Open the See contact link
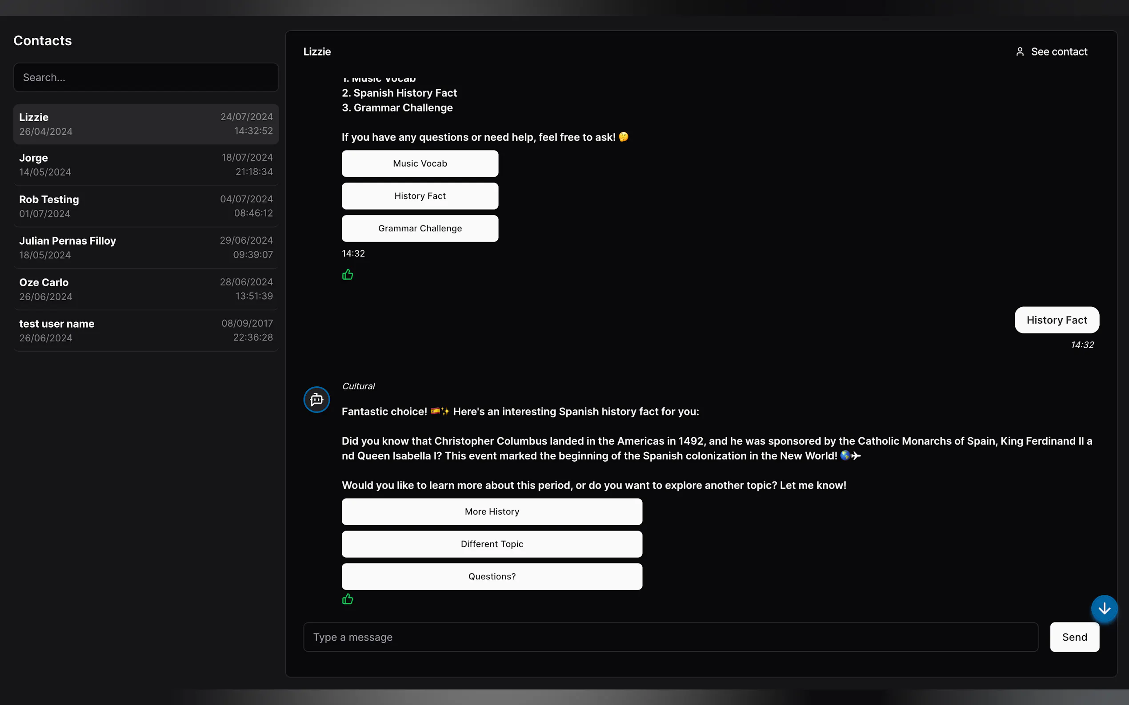Viewport: 1129px width, 705px height. pos(1058,52)
